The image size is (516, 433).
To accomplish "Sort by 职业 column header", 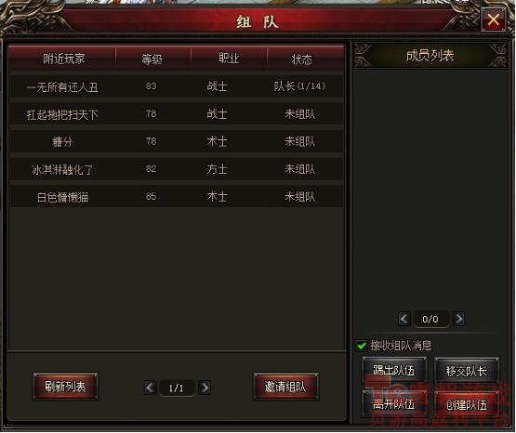I will [x=229, y=59].
